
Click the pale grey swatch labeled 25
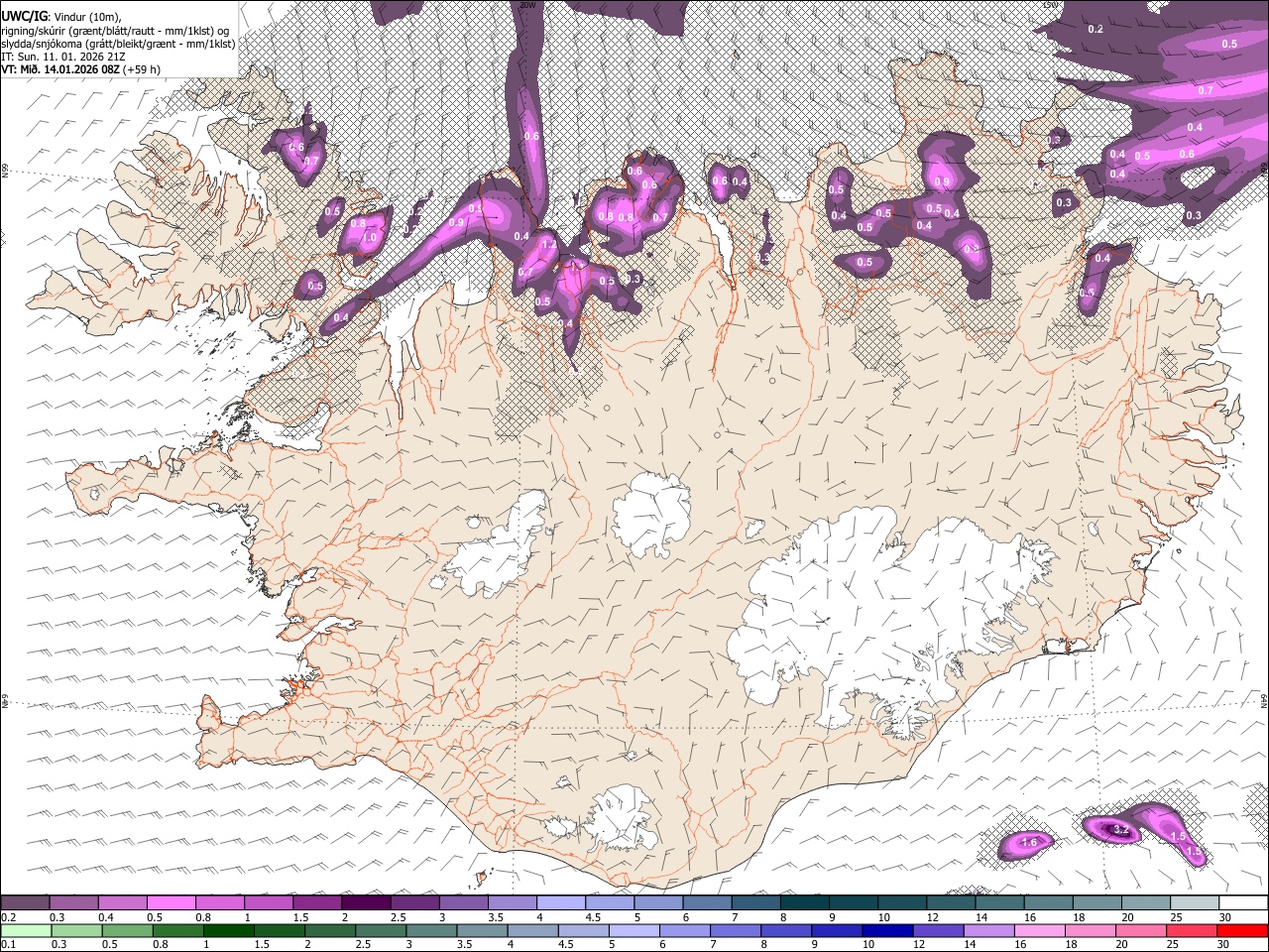click(x=1195, y=902)
